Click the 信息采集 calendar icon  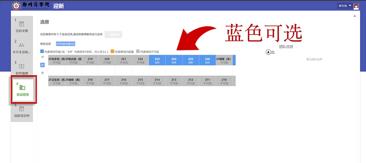click(x=22, y=24)
